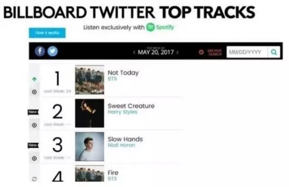Screen dimensions: 289x187
Task: Click the Slow Hands album thumbnail
Action: (x=89, y=146)
